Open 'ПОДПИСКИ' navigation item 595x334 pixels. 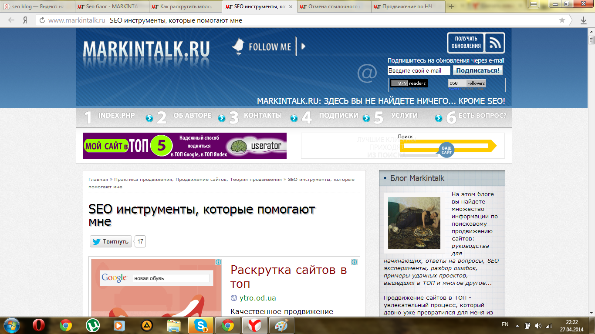click(338, 116)
